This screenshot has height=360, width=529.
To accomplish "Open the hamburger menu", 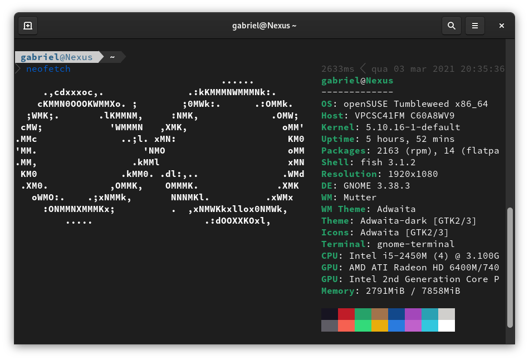I will pyautogui.click(x=475, y=26).
